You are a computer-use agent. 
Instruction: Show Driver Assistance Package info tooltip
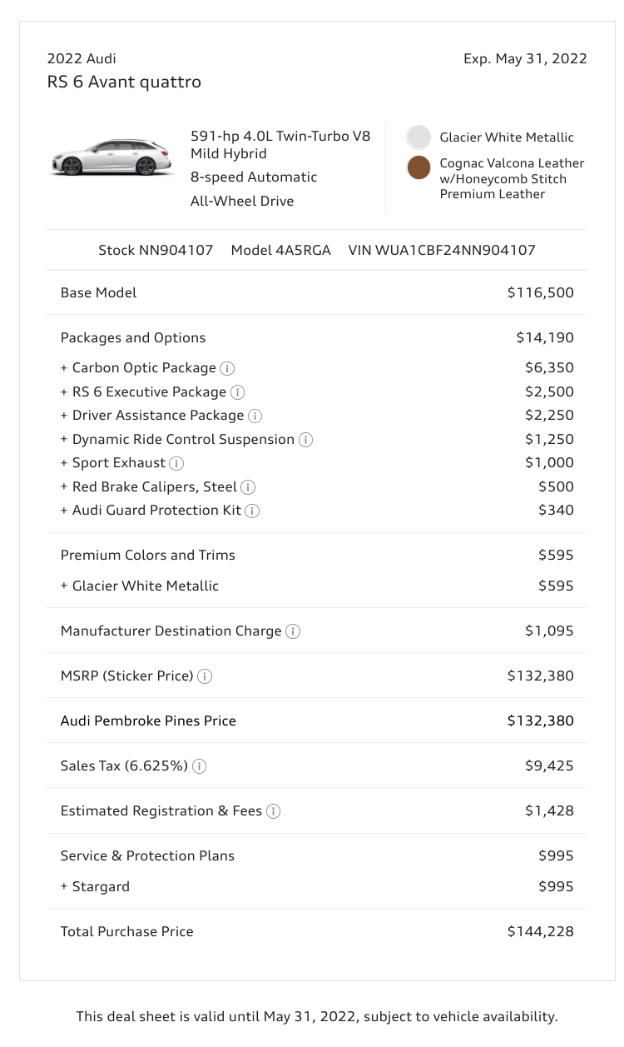point(255,416)
